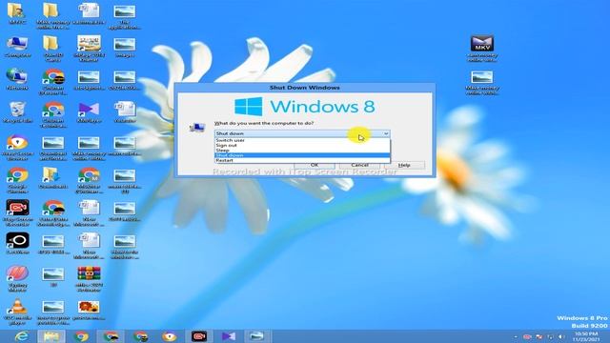Screen dimensions: 610x343
Task: Launch Avast Secure Browser desktop shortcut
Action: [x=17, y=148]
